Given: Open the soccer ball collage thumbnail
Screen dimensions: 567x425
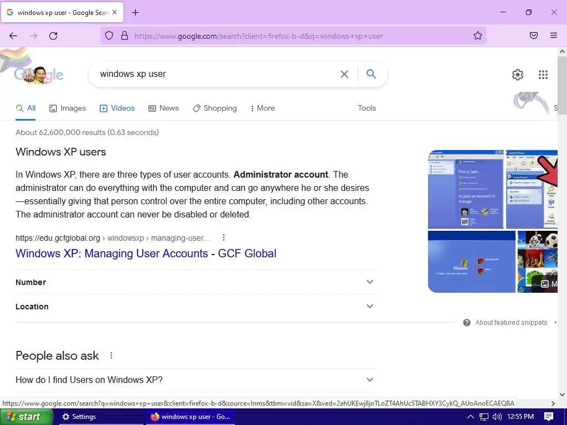Looking at the screenshot, I should point(538,262).
